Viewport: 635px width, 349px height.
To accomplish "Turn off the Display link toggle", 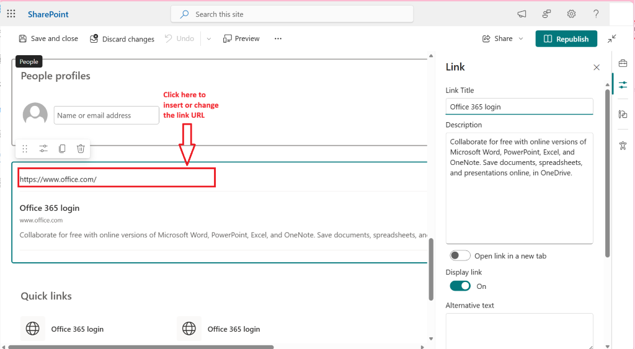I will click(x=460, y=286).
